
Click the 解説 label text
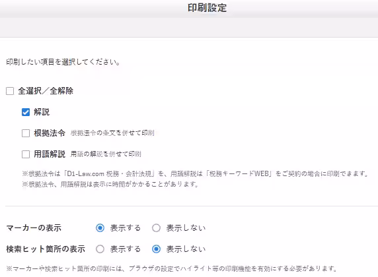42,112
